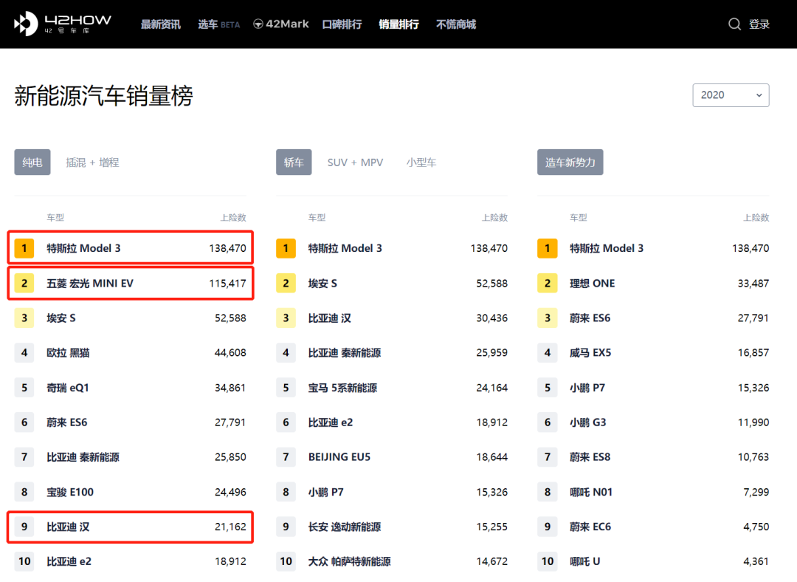Viewport: 797px width, 582px height.
Task: Open 蔚来 ES8 entry
Action: tap(590, 457)
